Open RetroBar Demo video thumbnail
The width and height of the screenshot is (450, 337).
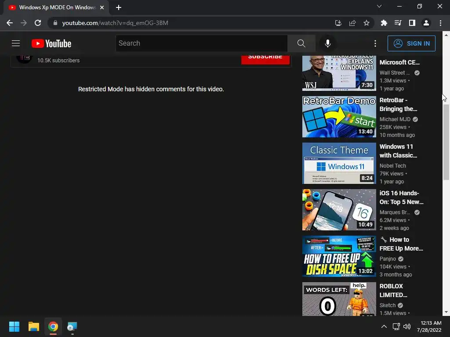pyautogui.click(x=339, y=117)
